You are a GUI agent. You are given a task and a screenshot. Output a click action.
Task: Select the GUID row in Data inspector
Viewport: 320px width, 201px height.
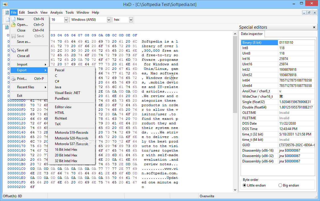278,145
